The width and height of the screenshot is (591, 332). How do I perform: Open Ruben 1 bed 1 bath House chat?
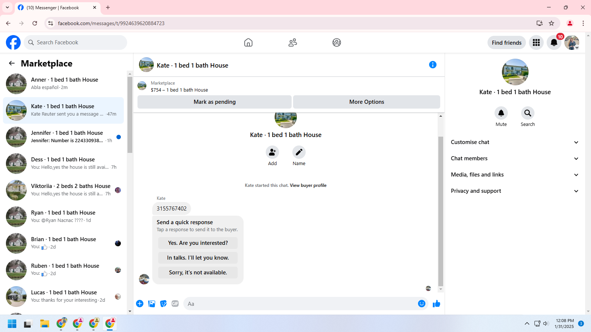(x=63, y=270)
